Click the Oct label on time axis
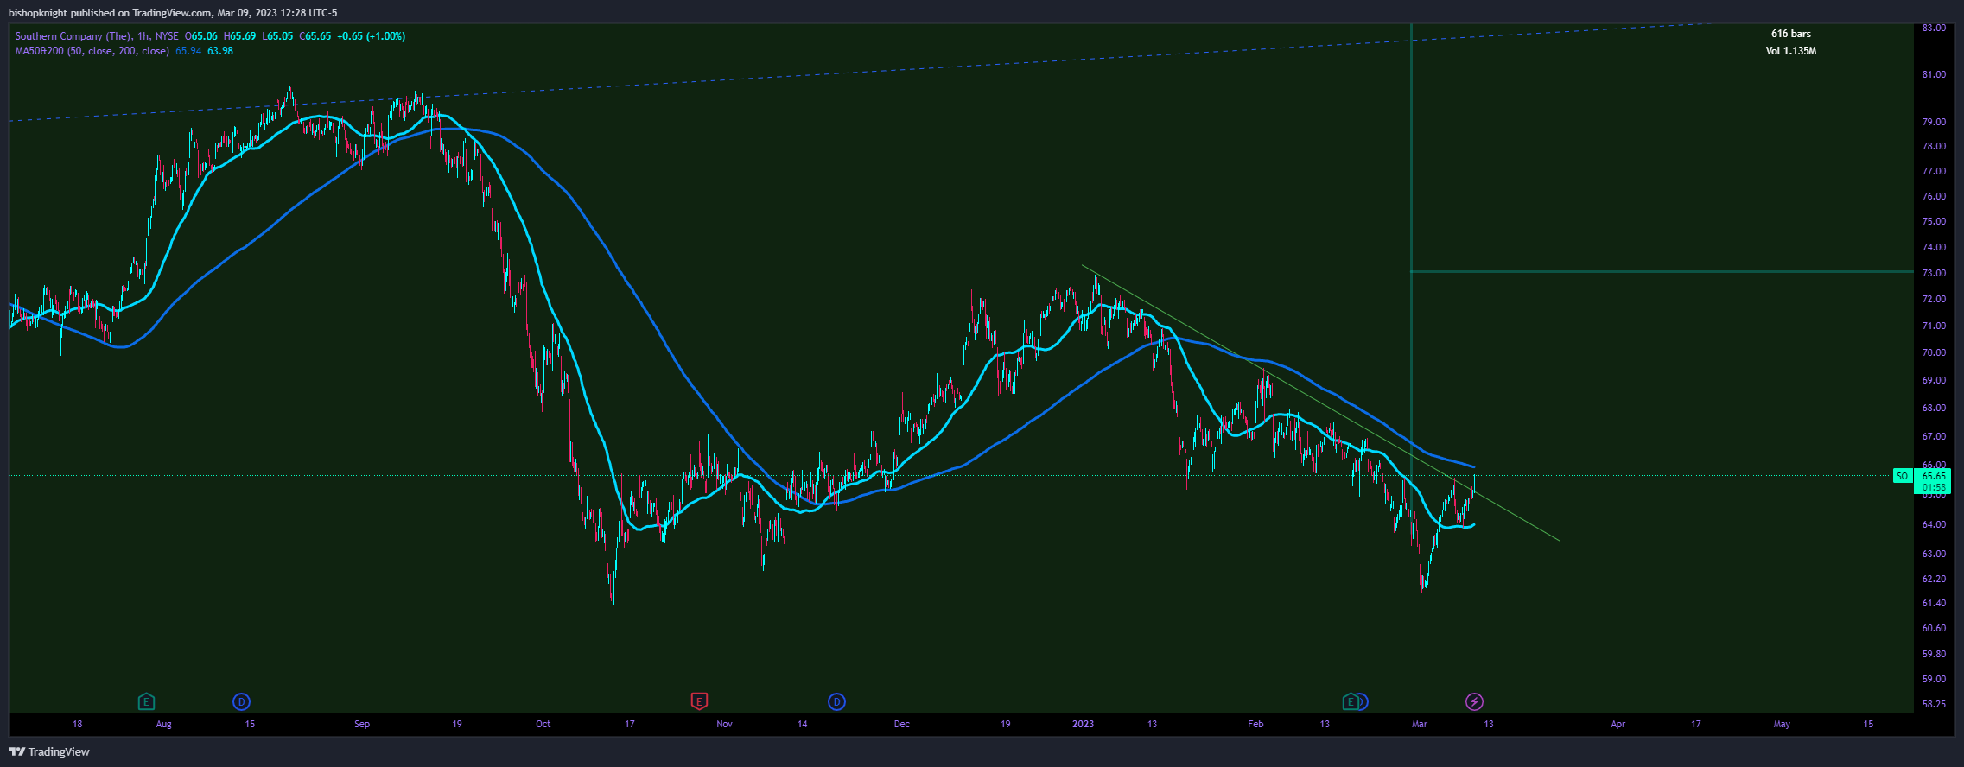The height and width of the screenshot is (767, 1964). click(x=543, y=724)
